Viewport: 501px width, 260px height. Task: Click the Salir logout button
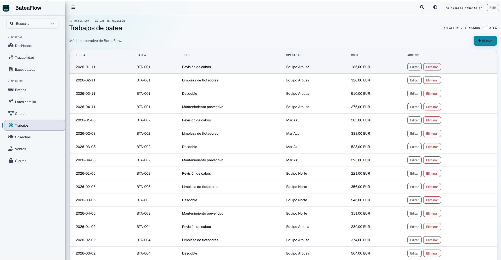[x=493, y=8]
